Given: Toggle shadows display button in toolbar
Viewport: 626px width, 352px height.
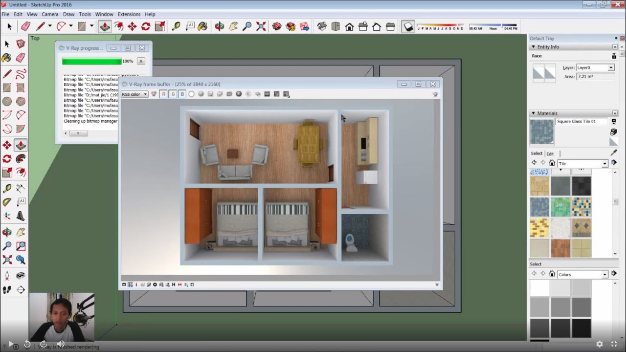Looking at the screenshot, I should [408, 26].
